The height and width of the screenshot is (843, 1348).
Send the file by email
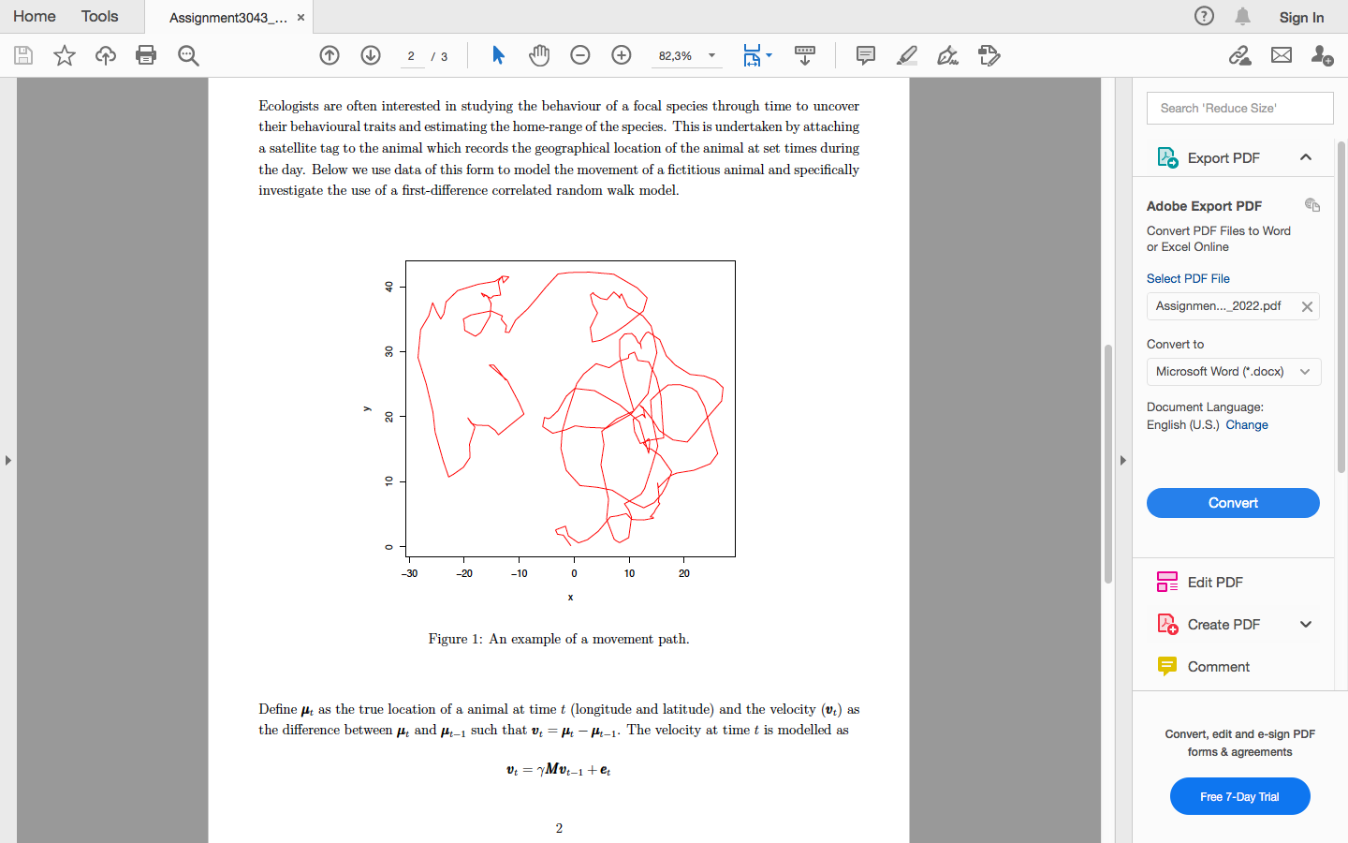1281,55
